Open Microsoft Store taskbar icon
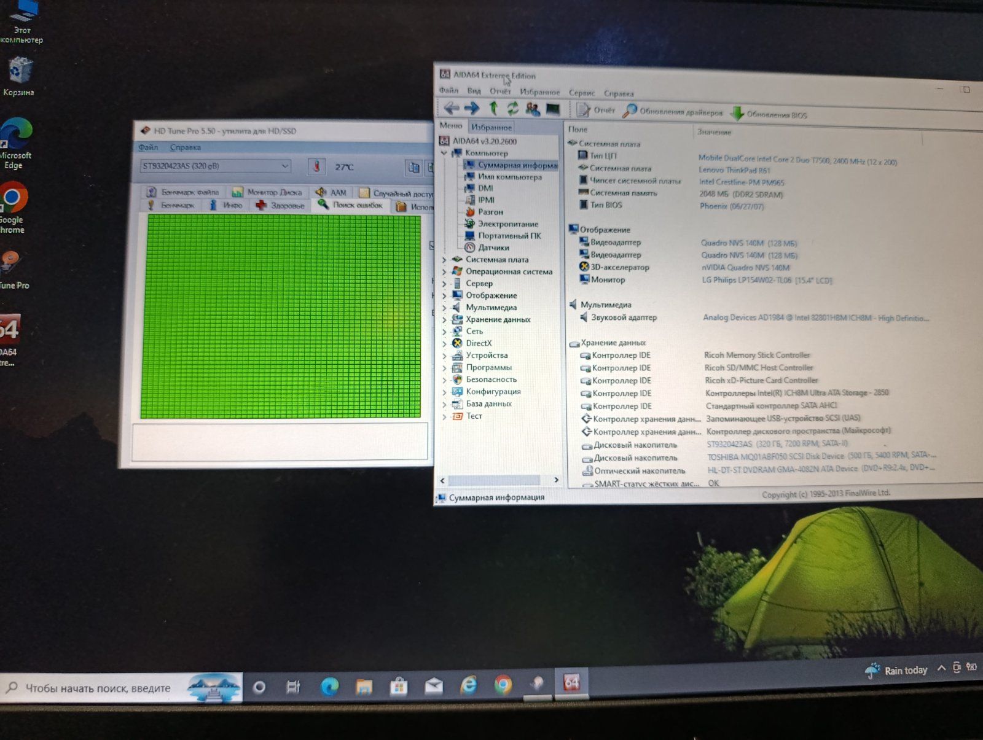Viewport: 983px width, 740px height. coord(399,685)
